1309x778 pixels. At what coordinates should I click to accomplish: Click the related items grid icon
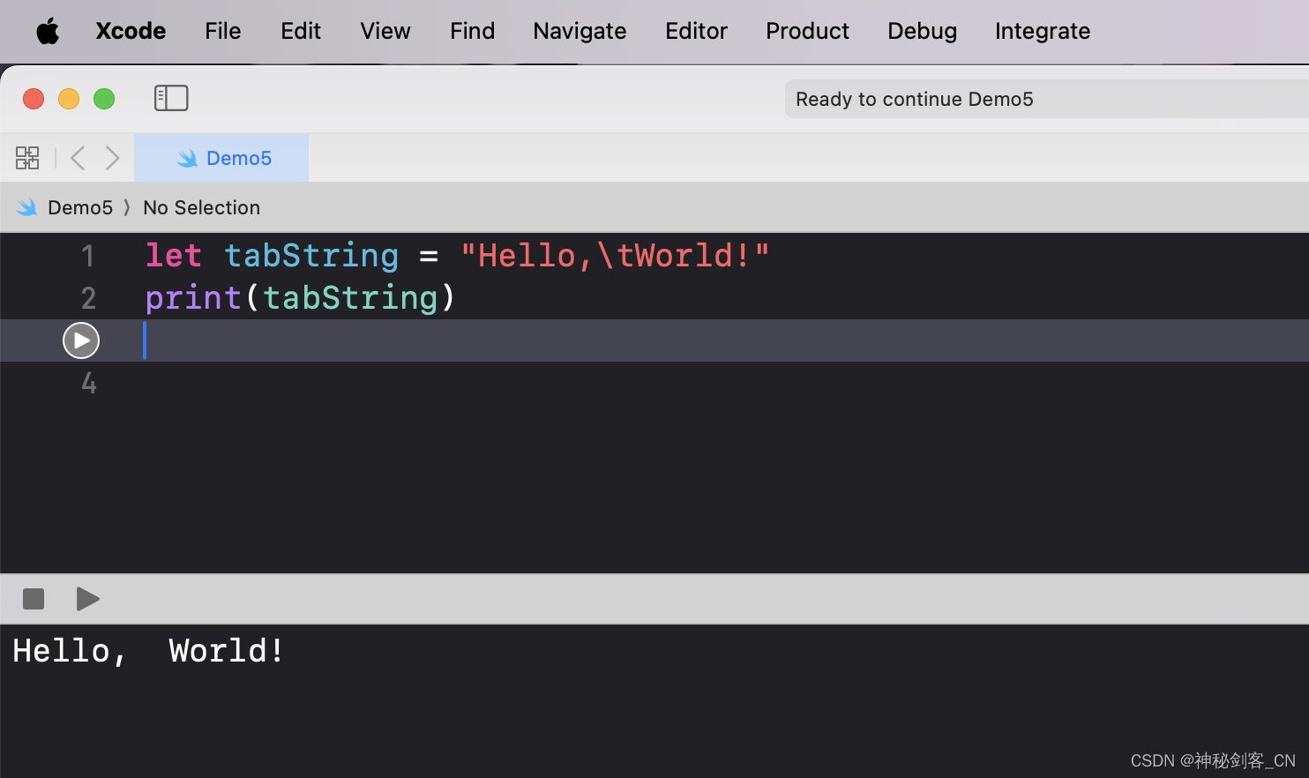pyautogui.click(x=27, y=158)
